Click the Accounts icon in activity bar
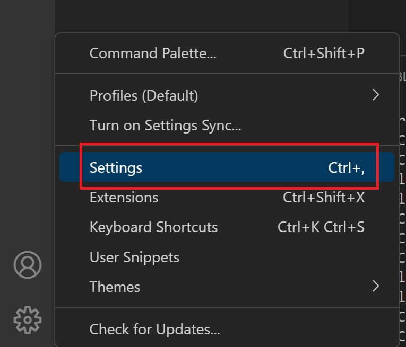This screenshot has height=347, width=406. [x=27, y=264]
